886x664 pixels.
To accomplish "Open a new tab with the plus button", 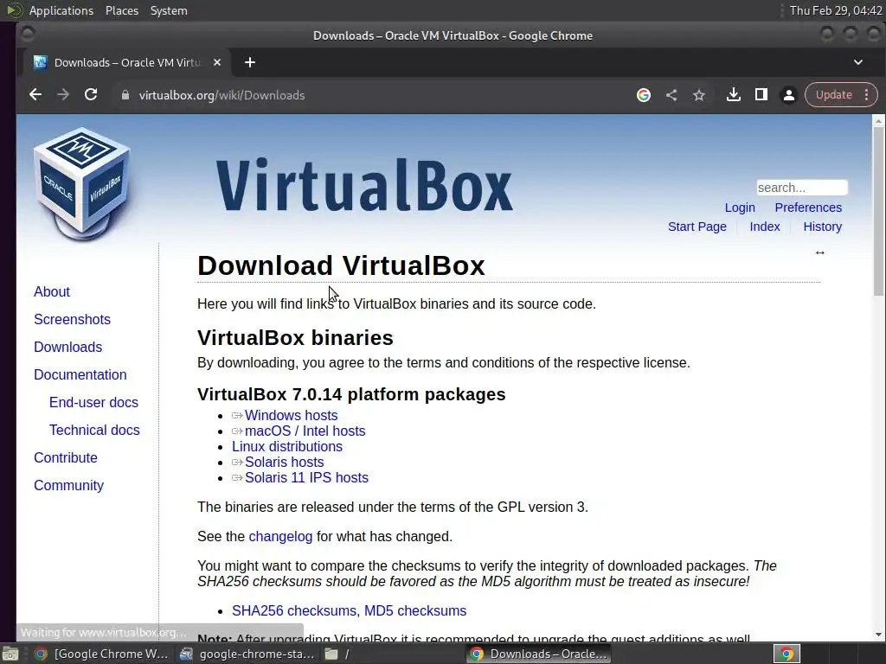I will (x=250, y=62).
